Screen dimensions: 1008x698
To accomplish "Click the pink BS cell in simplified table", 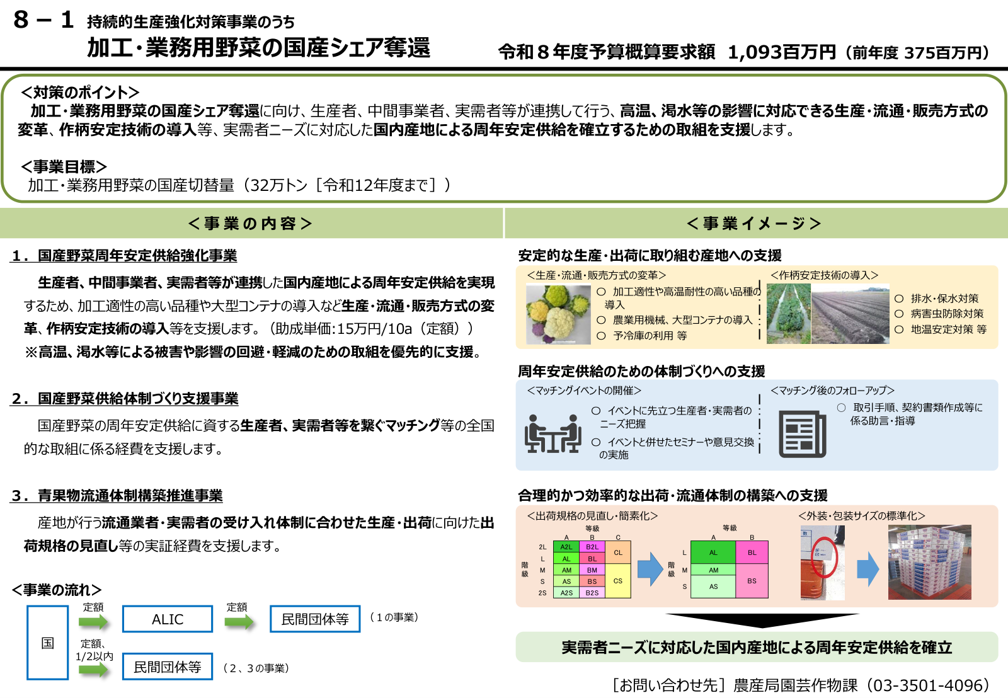I will (752, 581).
